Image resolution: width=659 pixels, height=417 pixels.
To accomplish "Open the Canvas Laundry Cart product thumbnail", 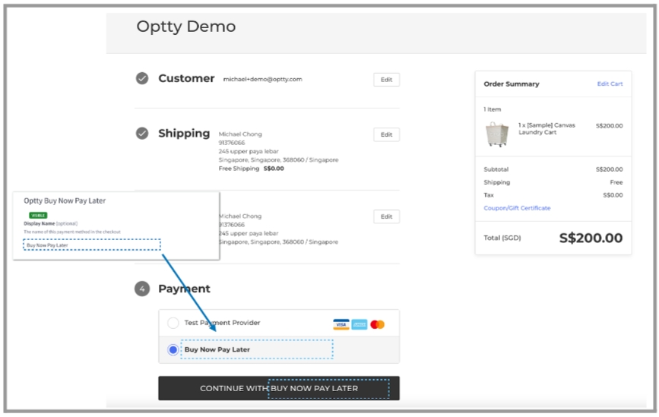I will point(497,134).
